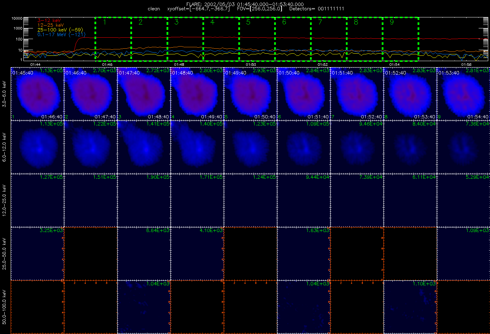Click the '01:44' time axis label

tap(35, 65)
